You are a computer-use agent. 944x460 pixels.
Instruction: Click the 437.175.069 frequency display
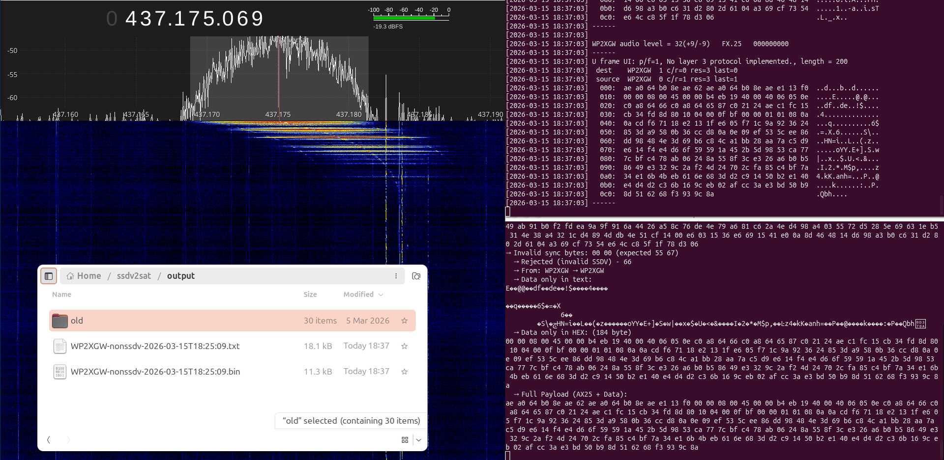[194, 19]
